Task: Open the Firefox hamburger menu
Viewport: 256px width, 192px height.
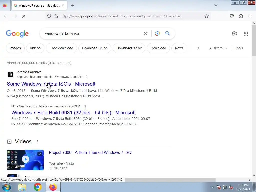Action: [x=250, y=16]
